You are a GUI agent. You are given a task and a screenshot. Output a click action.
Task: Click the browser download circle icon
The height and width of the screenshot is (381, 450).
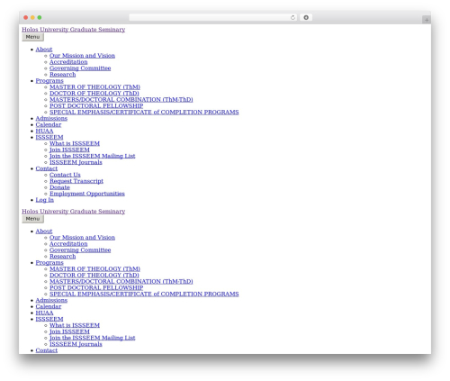[306, 17]
